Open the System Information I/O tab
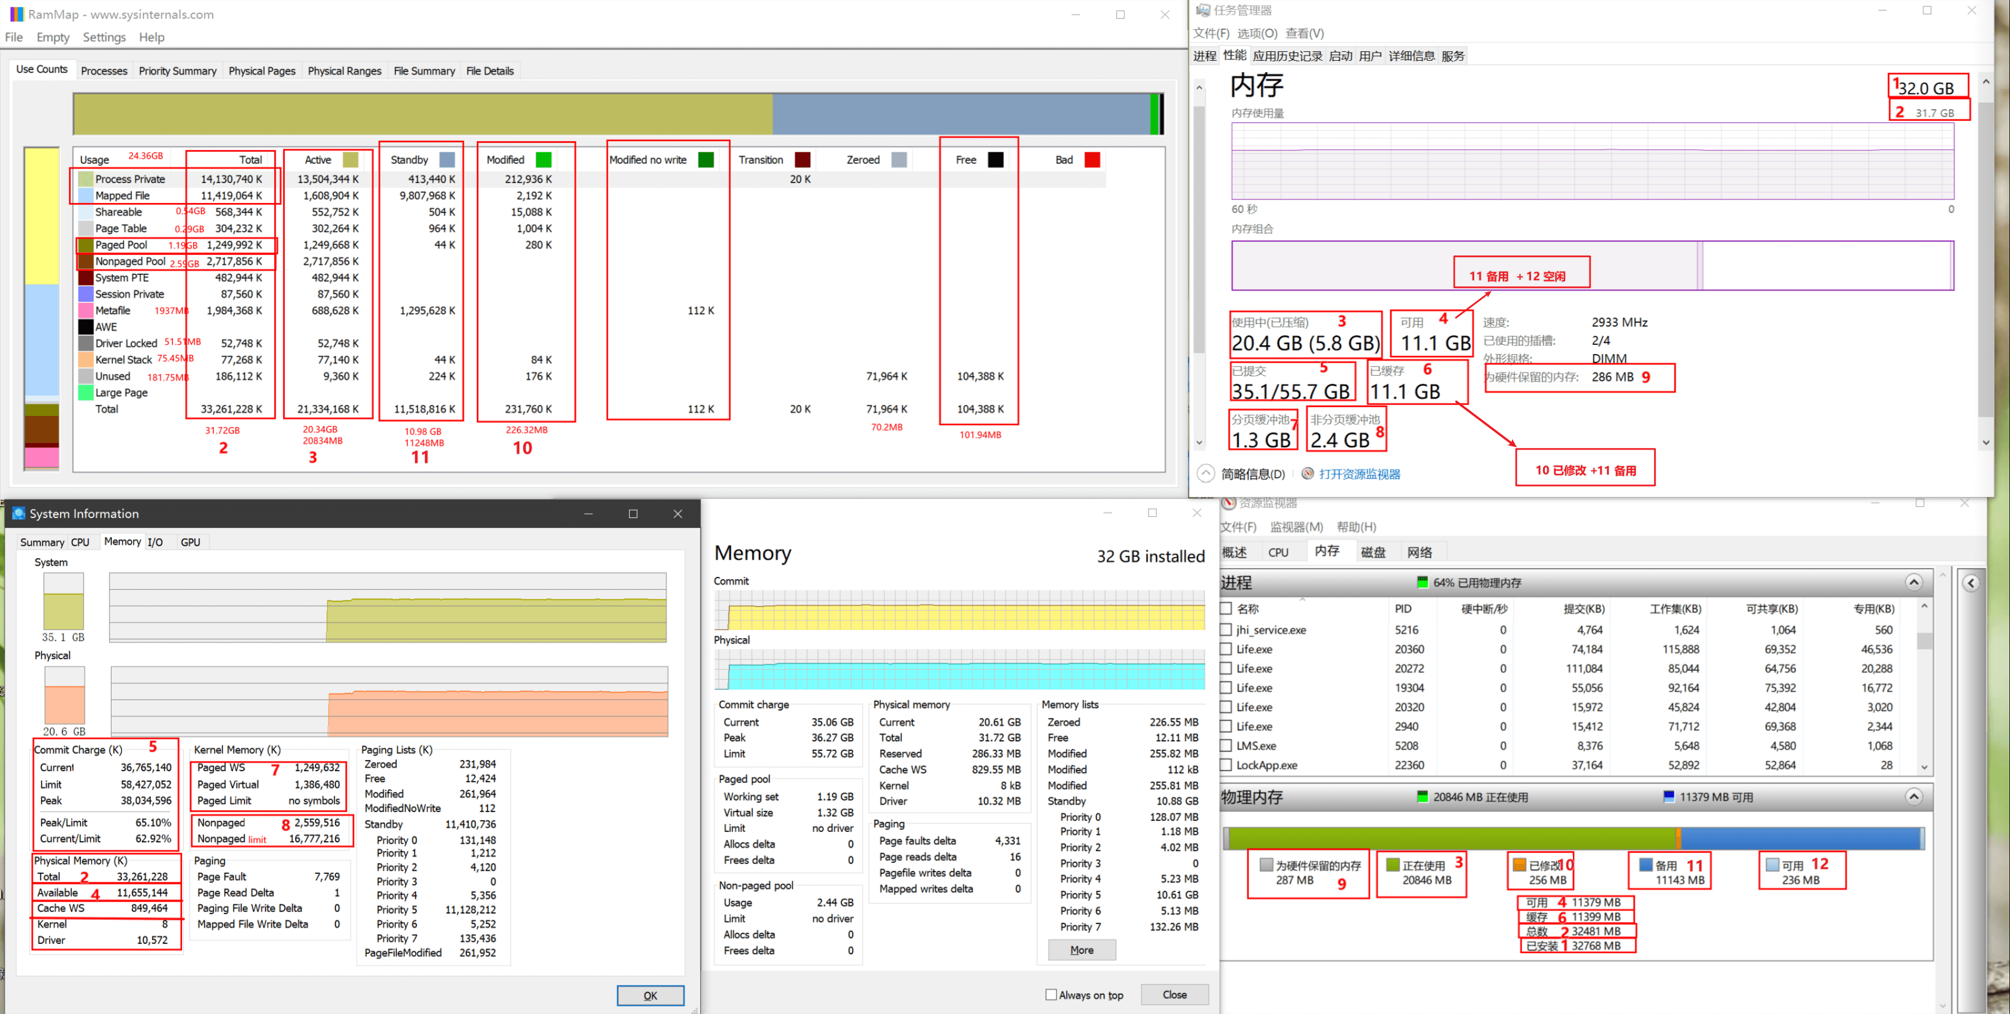 click(x=155, y=542)
